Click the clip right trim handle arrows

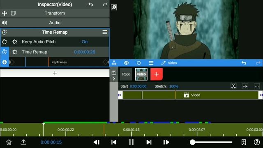[x=261, y=95]
